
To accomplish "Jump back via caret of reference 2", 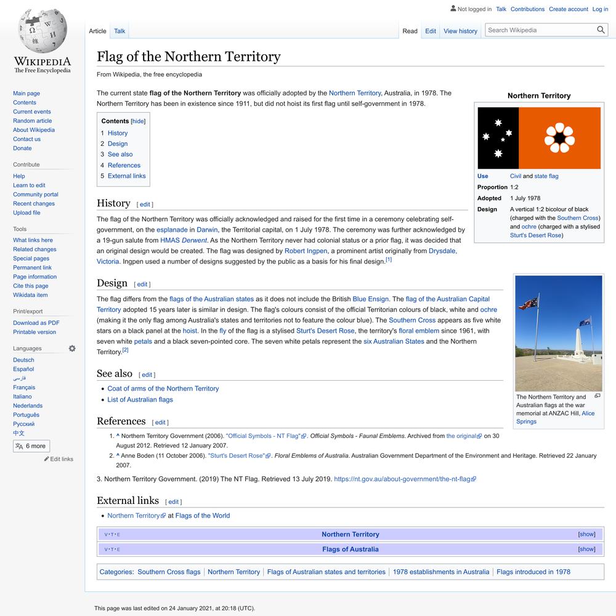I will (x=118, y=455).
